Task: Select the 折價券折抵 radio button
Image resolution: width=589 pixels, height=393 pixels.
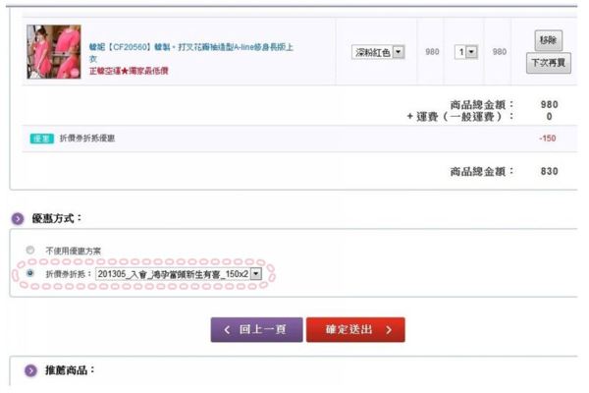Action: 30,273
